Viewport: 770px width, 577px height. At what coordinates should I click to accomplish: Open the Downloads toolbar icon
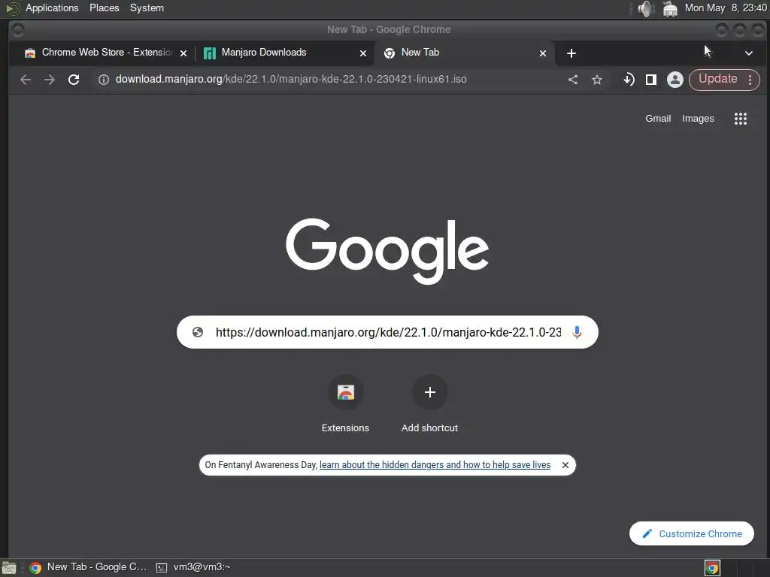[x=629, y=80]
